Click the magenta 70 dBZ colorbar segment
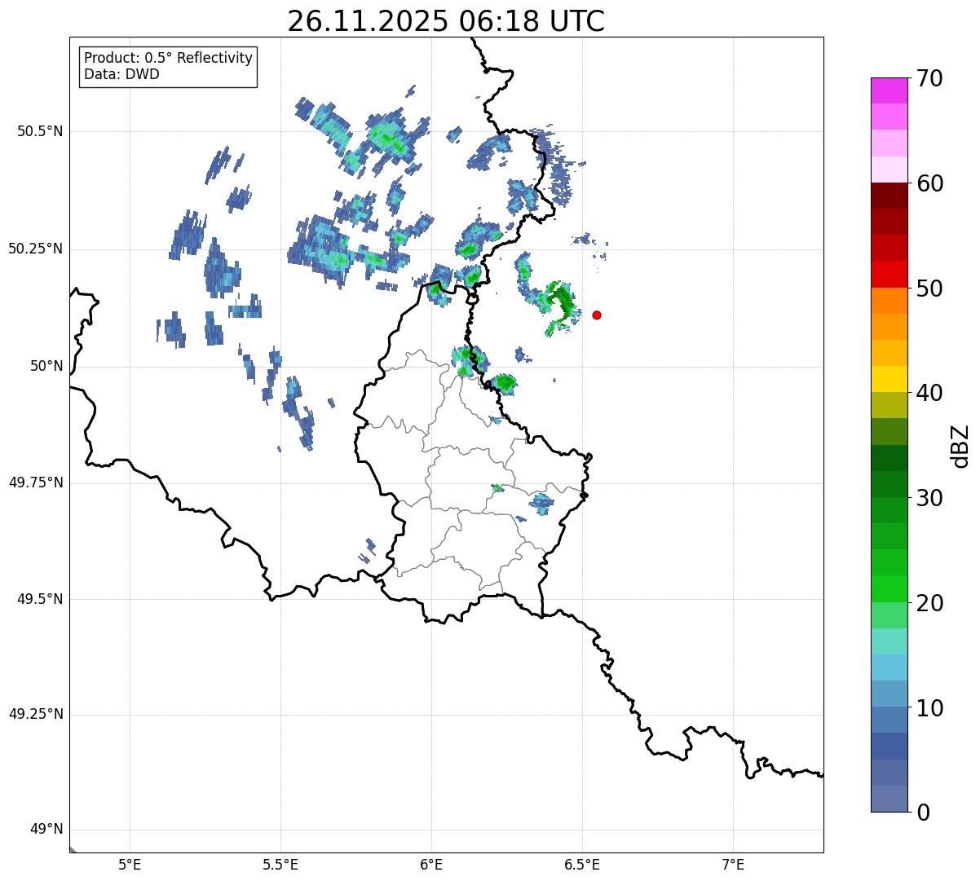980x881 pixels. [x=890, y=90]
